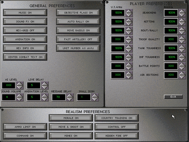189x142 pixels.
Task: Toggle MOVE RADIUS ON option
Action: (x=78, y=30)
